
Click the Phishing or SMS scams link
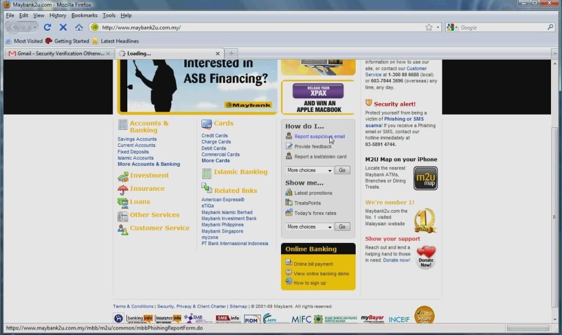394,122
